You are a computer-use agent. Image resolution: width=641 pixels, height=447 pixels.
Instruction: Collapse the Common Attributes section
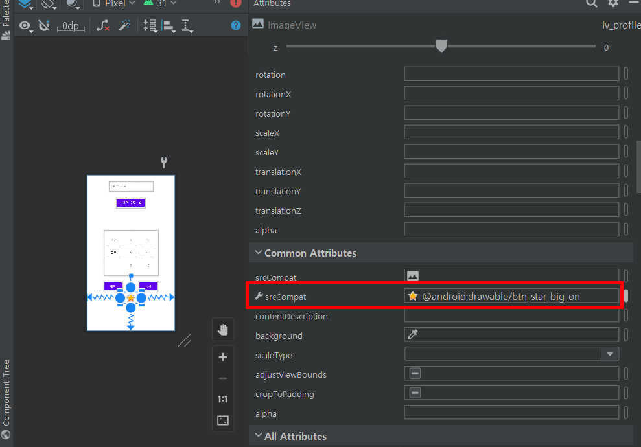[x=259, y=253]
